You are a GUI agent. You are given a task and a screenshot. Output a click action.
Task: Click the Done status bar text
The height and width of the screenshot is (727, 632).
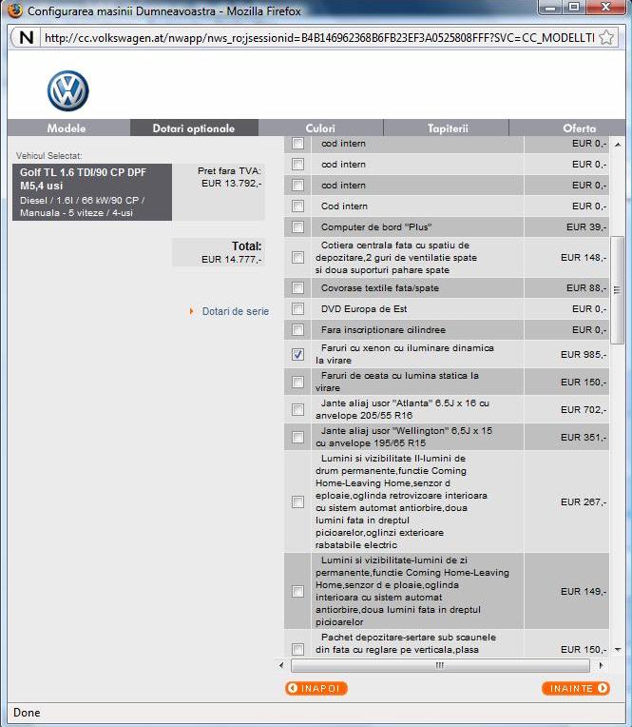point(27,713)
